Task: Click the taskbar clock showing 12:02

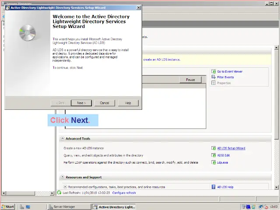Action: (x=274, y=207)
